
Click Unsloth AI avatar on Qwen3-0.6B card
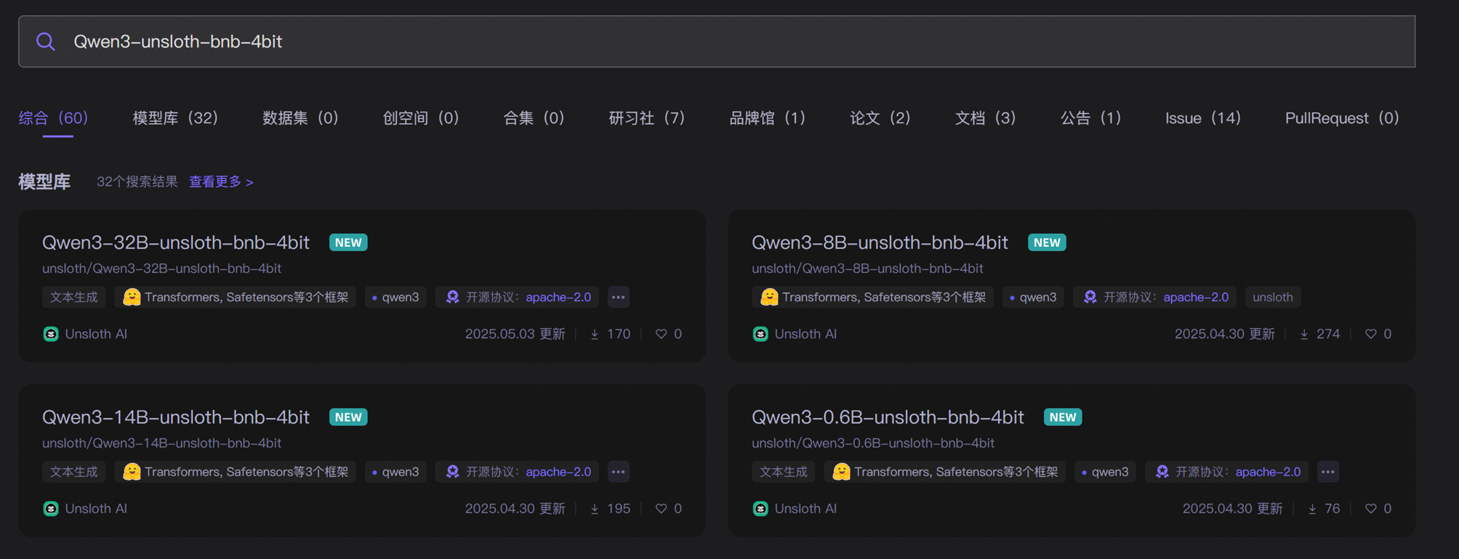(x=760, y=508)
